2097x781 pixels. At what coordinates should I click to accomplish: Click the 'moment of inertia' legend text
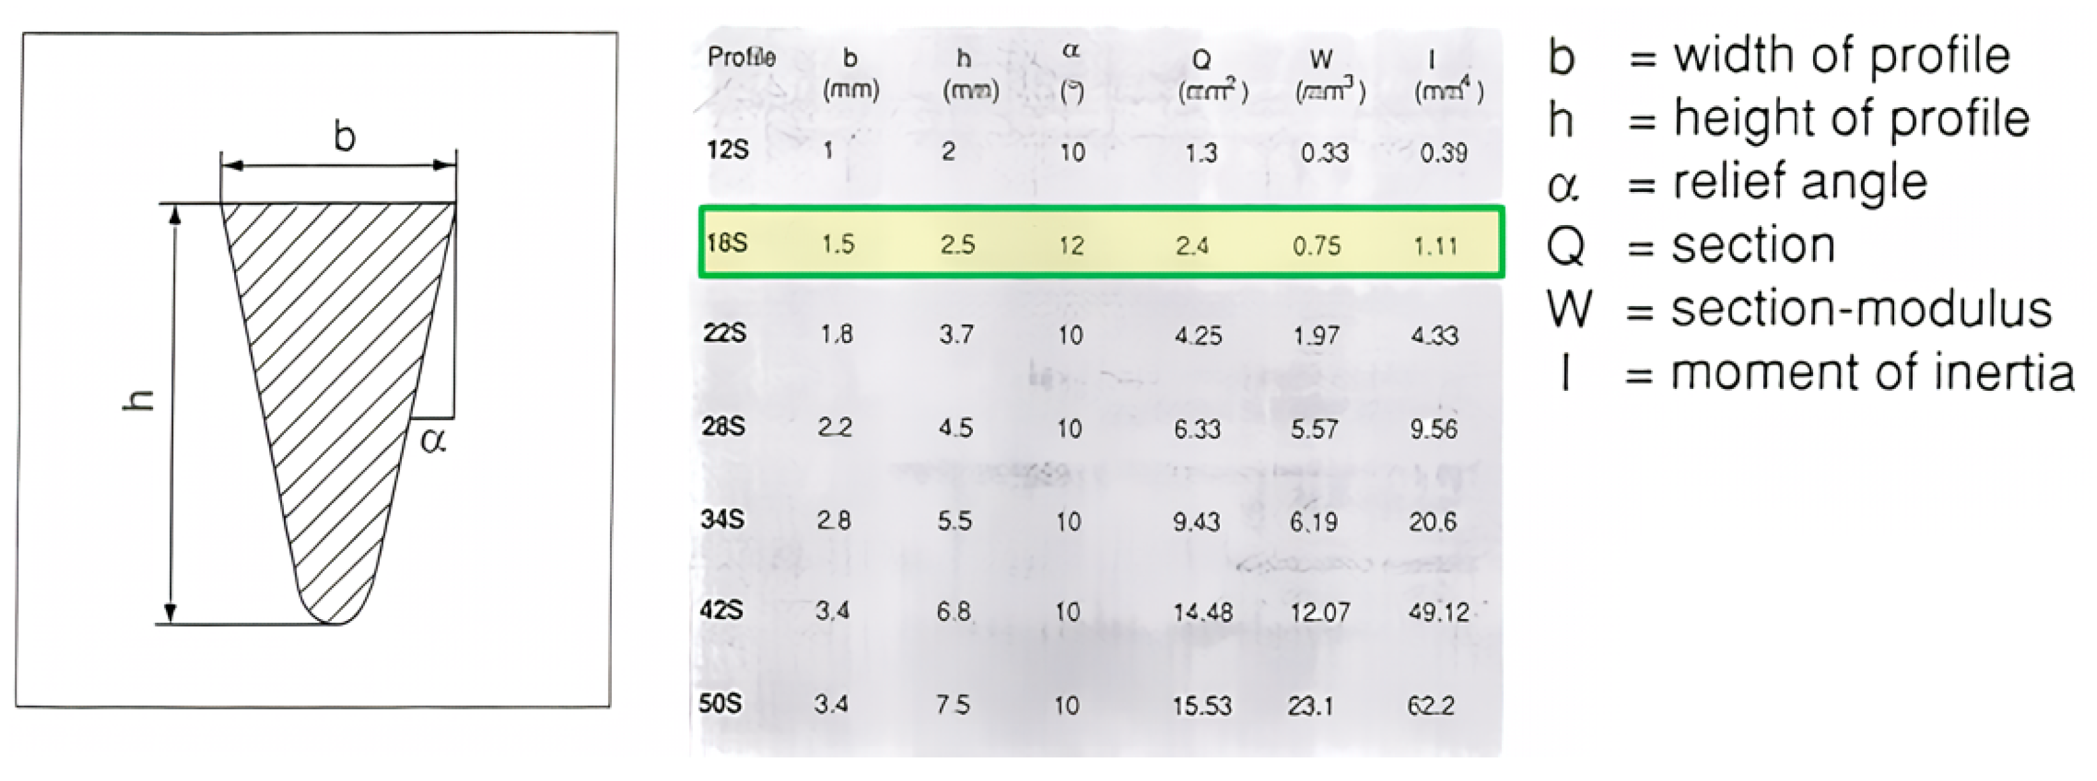(x=1872, y=374)
